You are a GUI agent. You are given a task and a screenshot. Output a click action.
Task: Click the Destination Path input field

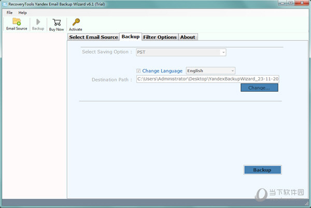coord(208,79)
